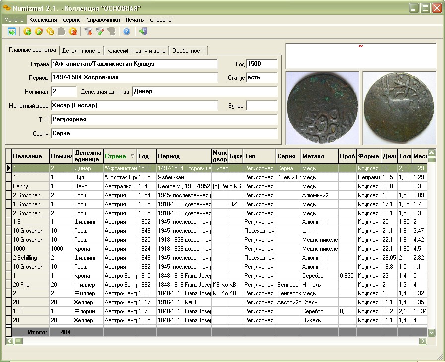Switch to the Детали монеты tab

[x=81, y=51]
